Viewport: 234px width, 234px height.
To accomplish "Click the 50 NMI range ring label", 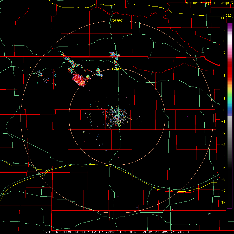I will tap(117, 69).
